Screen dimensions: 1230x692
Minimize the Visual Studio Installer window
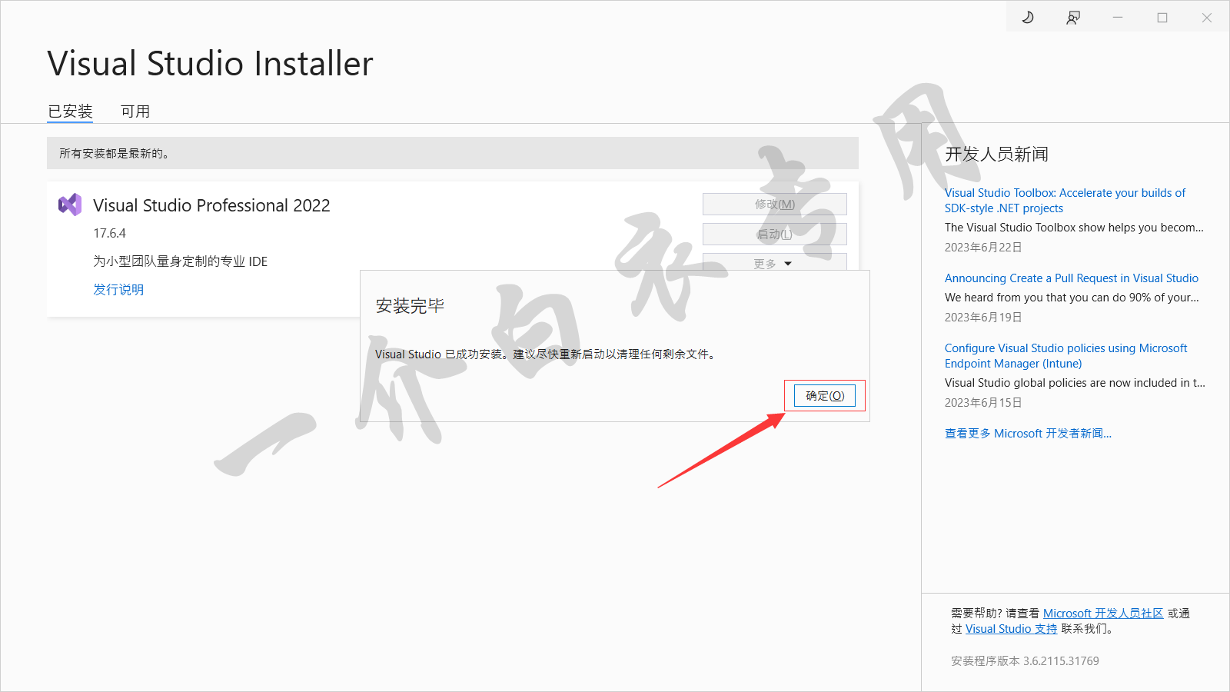(1118, 17)
